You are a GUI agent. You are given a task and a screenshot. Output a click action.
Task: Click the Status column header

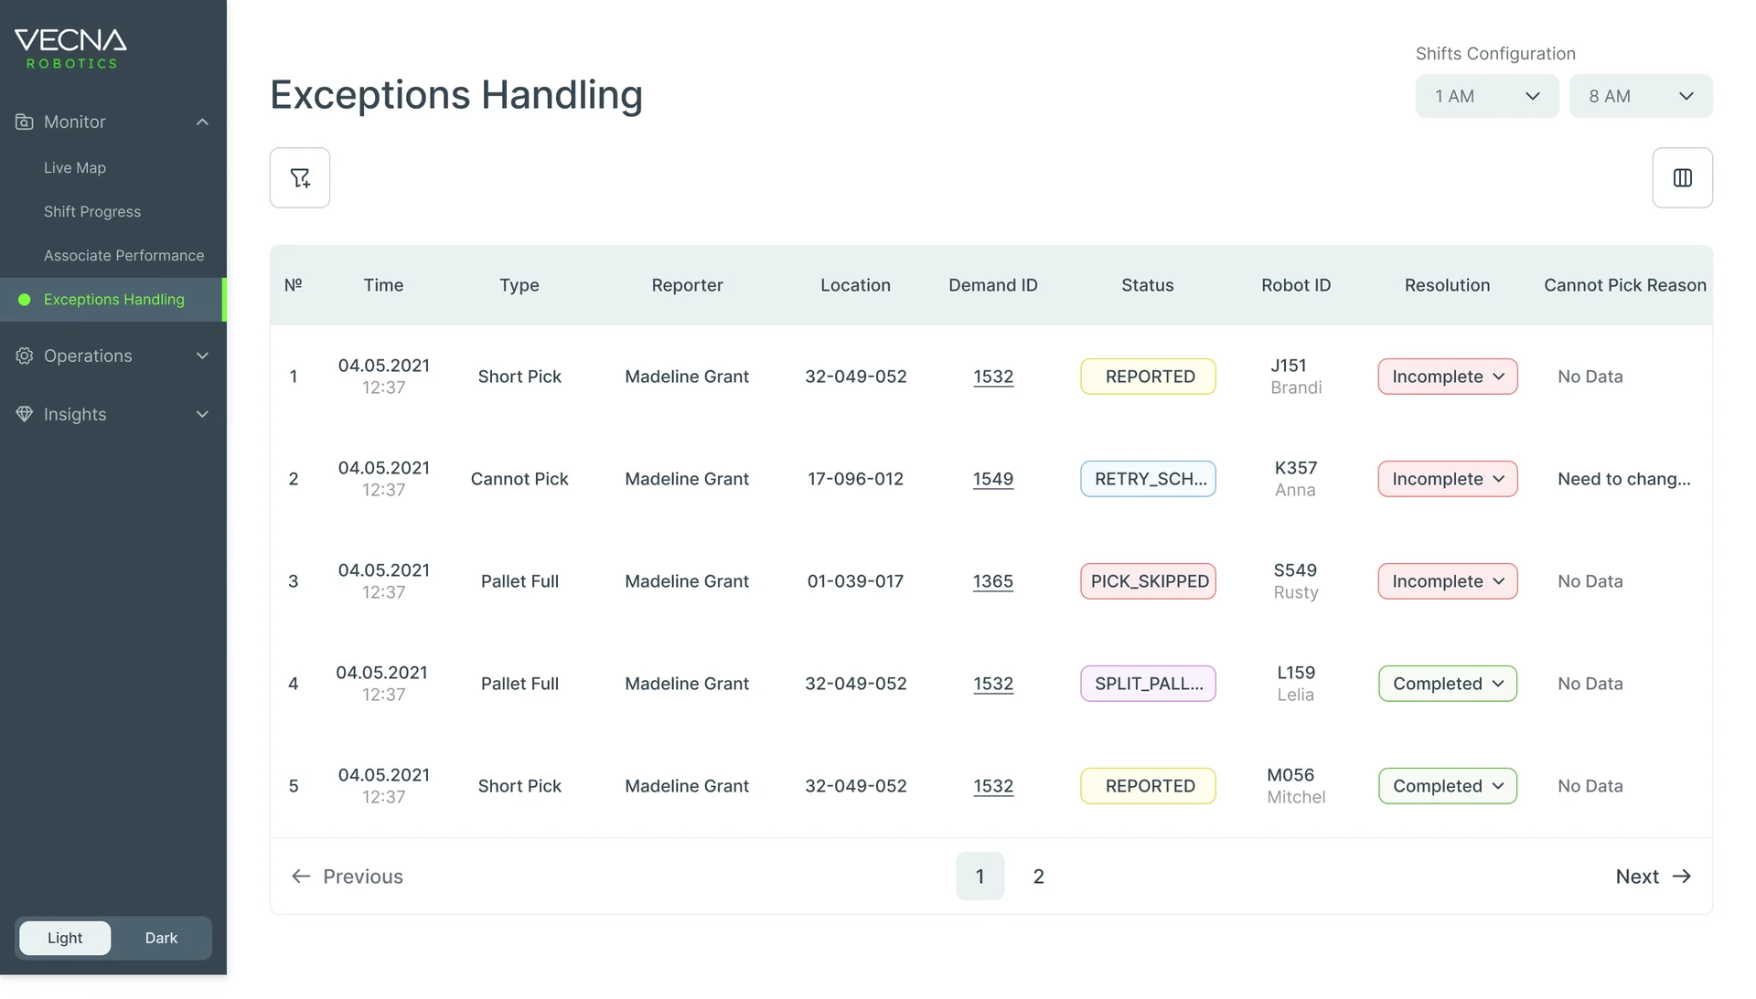[x=1148, y=285]
